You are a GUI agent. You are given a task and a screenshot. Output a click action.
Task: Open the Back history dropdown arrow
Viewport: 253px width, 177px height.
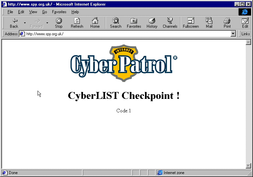[x=25, y=23]
